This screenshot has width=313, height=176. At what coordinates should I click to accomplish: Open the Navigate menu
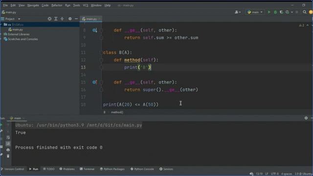coord(33,5)
